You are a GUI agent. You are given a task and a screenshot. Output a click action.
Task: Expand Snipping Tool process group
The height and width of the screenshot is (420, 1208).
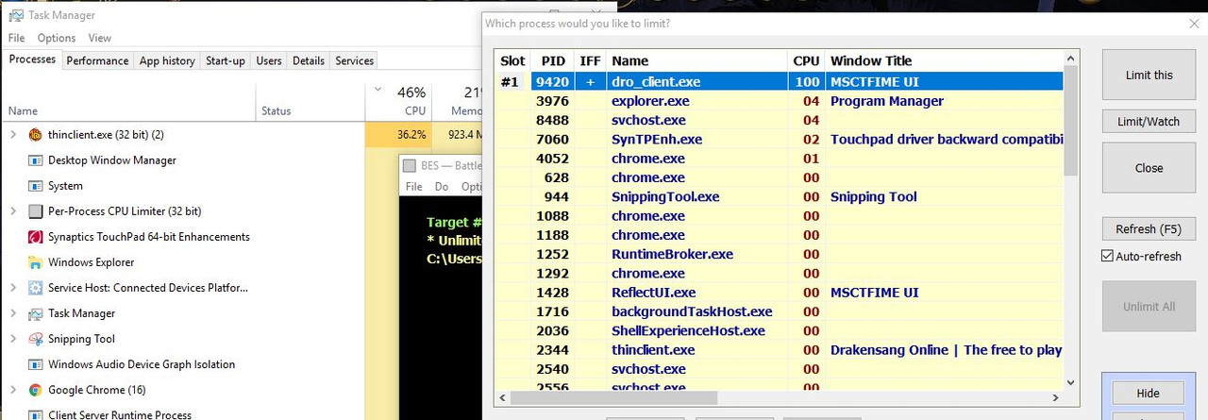13,339
